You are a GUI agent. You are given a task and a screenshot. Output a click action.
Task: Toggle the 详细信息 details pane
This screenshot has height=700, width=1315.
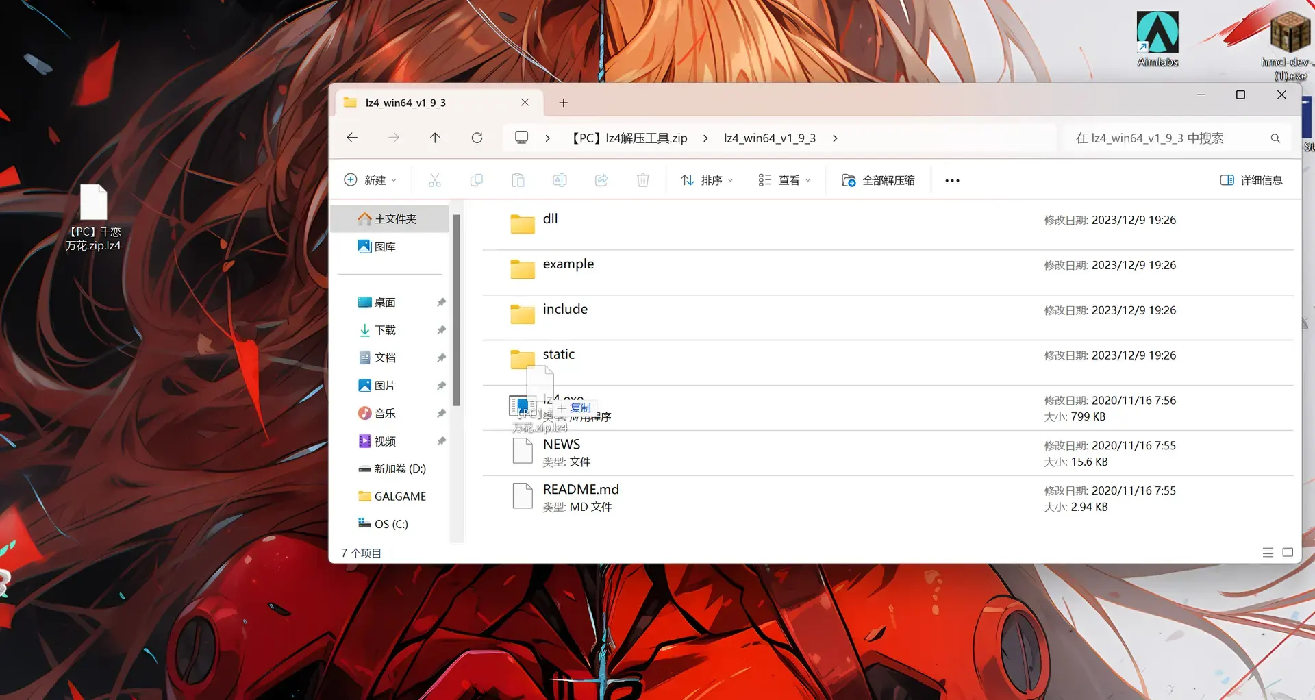coord(1251,180)
